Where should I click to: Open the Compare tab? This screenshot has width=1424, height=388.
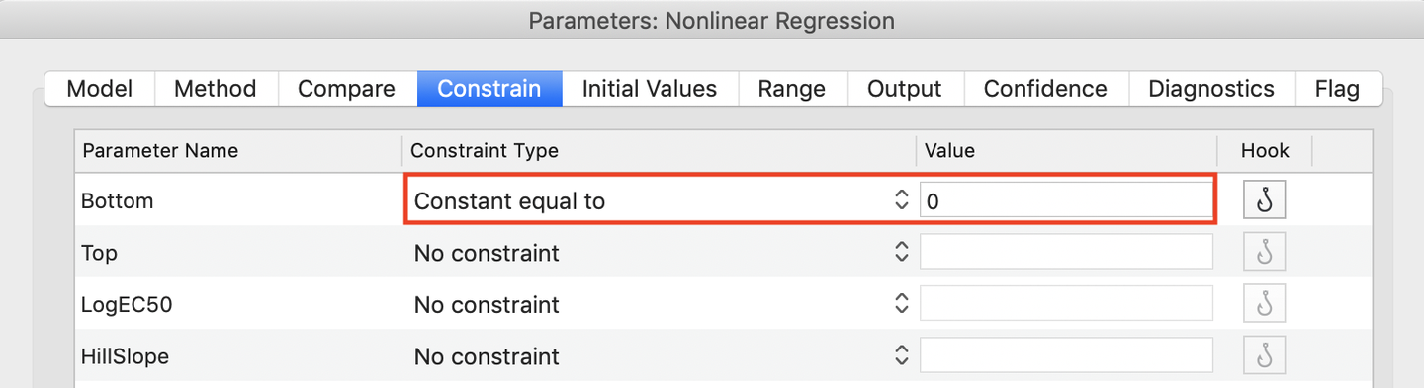pos(346,89)
